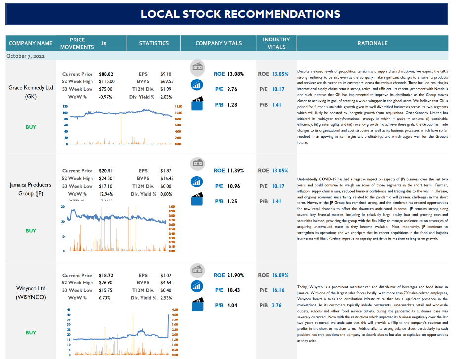Click Grace Kennedy WoW value -0.97%
Viewport: 456px width, 359px height.
pyautogui.click(x=105, y=97)
